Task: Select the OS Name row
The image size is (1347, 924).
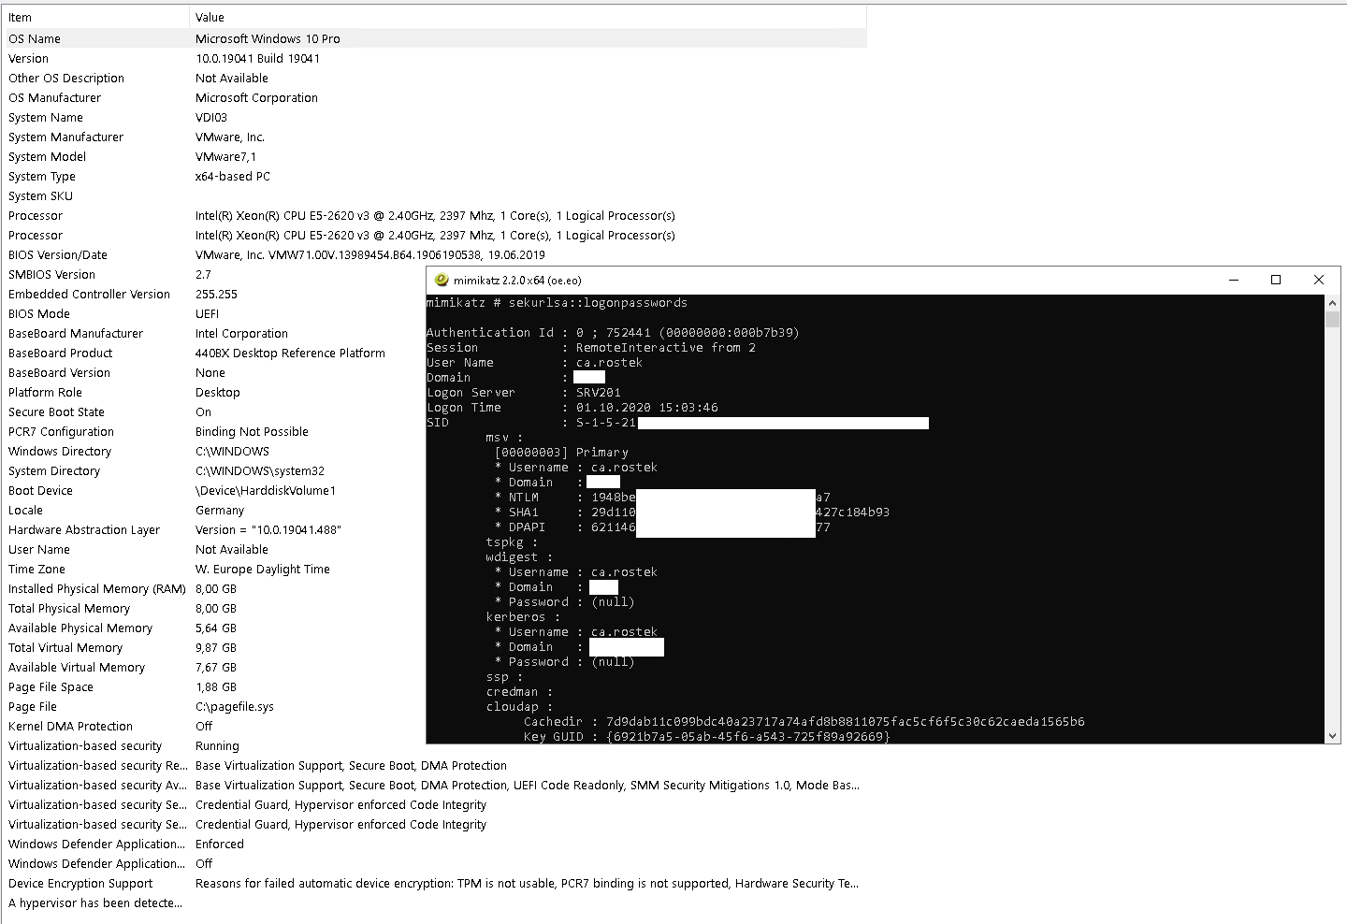Action: point(433,38)
